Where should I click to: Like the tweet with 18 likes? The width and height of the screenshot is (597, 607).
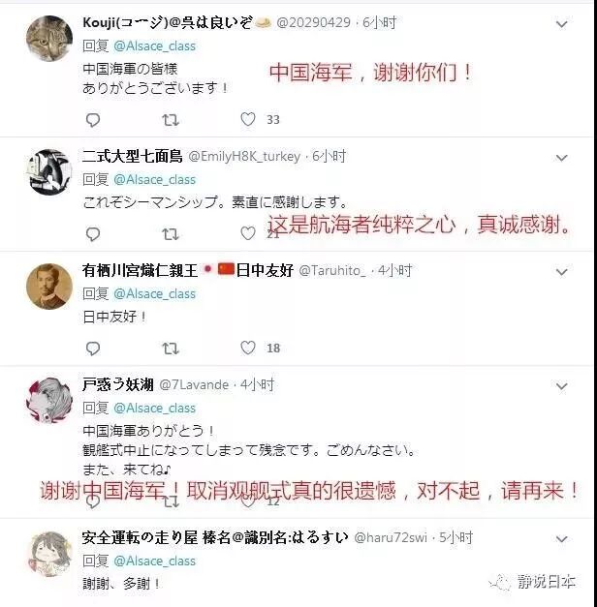coord(248,348)
